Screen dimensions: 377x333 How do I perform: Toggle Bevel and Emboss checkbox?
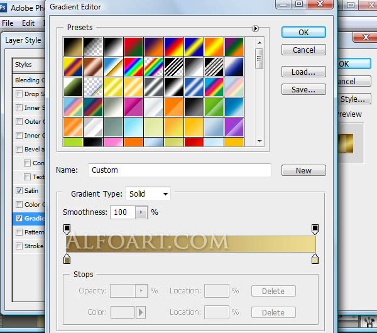(x=19, y=150)
